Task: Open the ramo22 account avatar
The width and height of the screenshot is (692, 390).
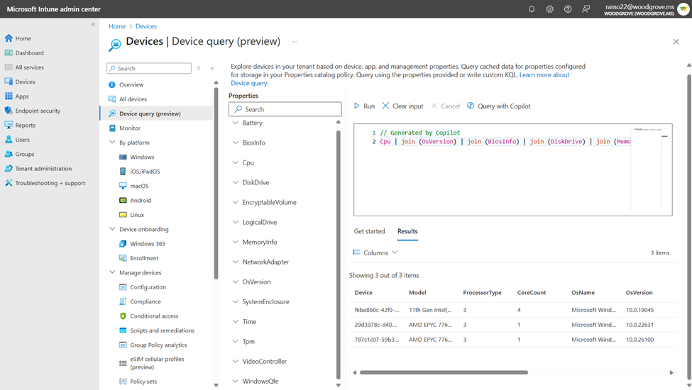Action: [x=683, y=9]
